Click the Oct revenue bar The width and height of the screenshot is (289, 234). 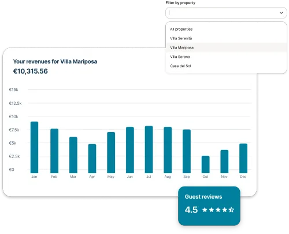click(205, 164)
